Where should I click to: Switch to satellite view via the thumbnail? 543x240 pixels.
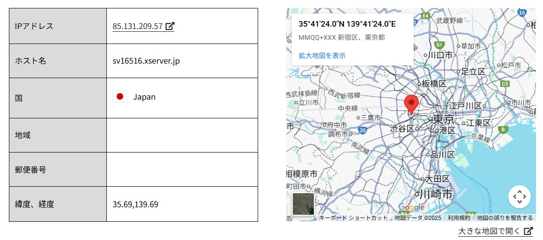coord(303,204)
